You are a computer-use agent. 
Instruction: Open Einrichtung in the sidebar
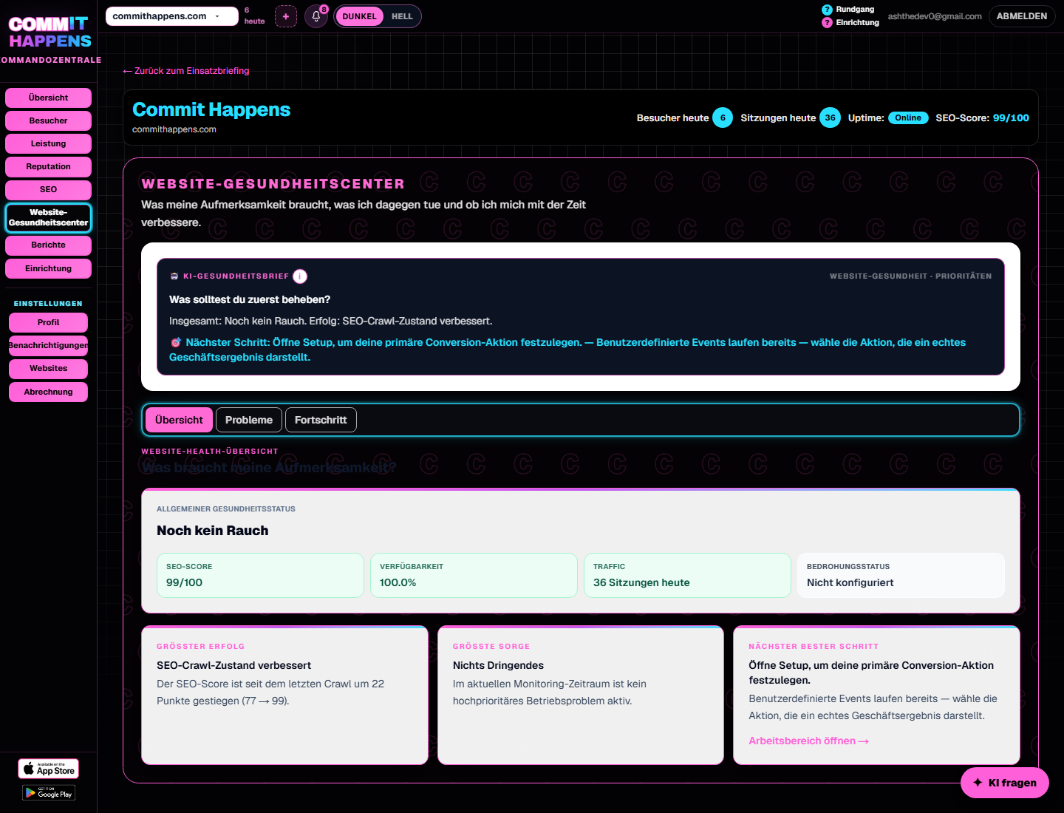49,268
